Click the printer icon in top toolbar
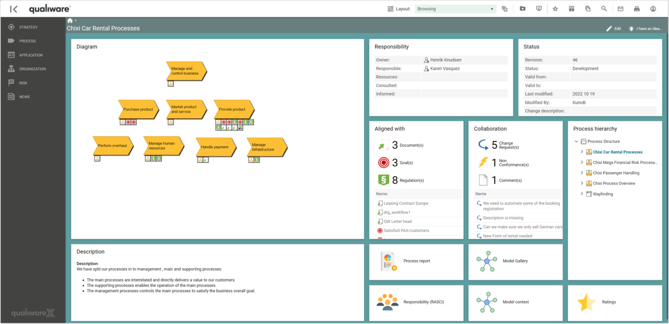The width and height of the screenshot is (669, 324). tap(637, 9)
